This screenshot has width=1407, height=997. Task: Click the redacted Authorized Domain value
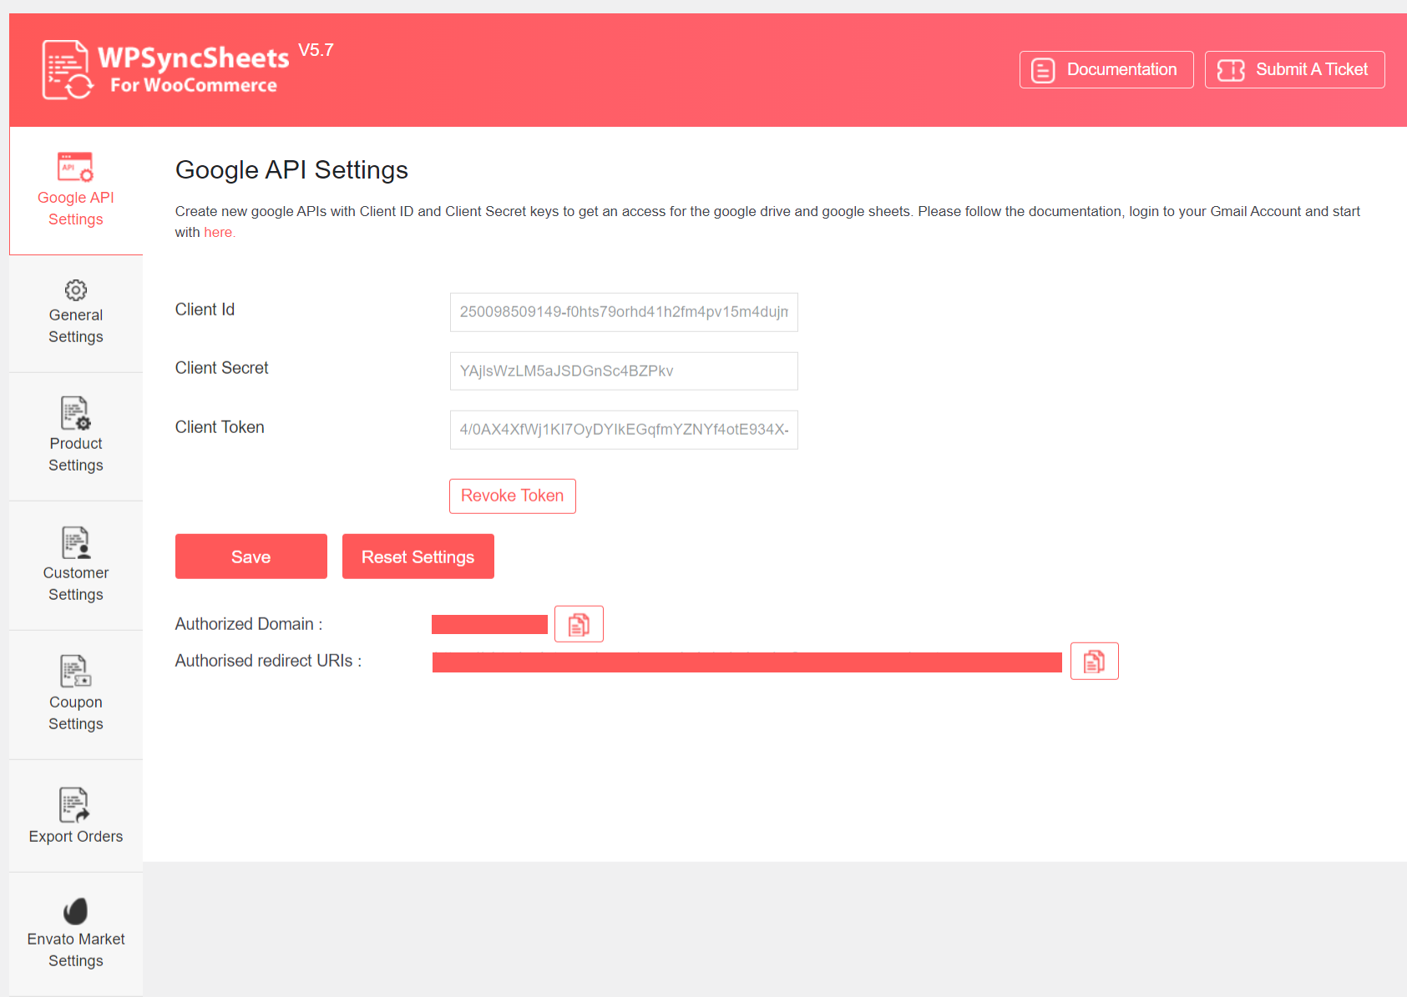(489, 624)
